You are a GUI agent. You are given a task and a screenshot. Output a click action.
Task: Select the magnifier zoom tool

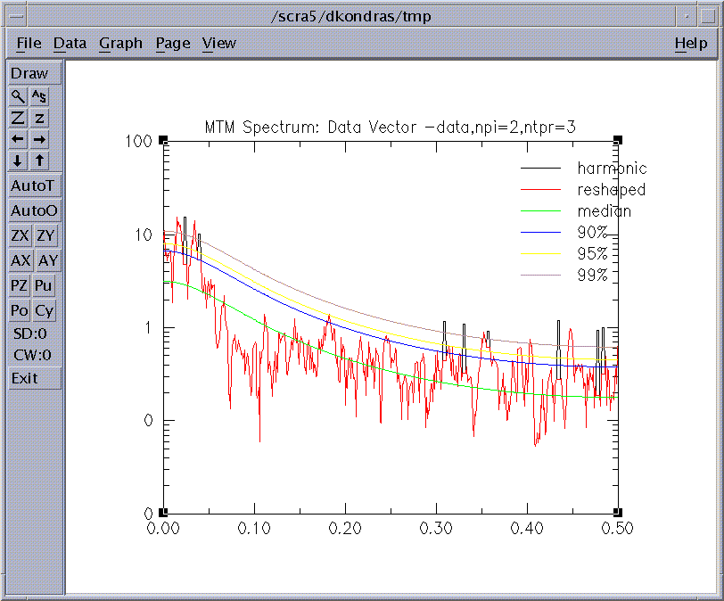point(19,96)
